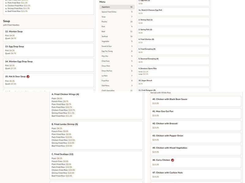Open the Boneless Spare Ribs appetizer

coord(173,71)
